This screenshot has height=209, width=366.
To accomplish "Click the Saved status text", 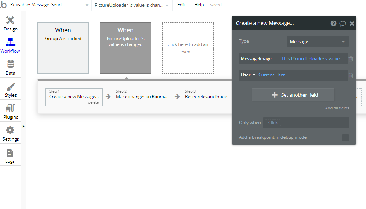I will tap(215, 5).
